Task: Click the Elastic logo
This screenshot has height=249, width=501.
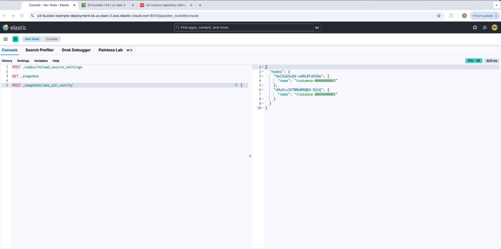Action: point(15,28)
